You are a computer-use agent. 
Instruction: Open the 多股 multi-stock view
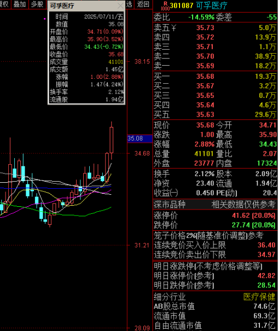pos(37,4)
